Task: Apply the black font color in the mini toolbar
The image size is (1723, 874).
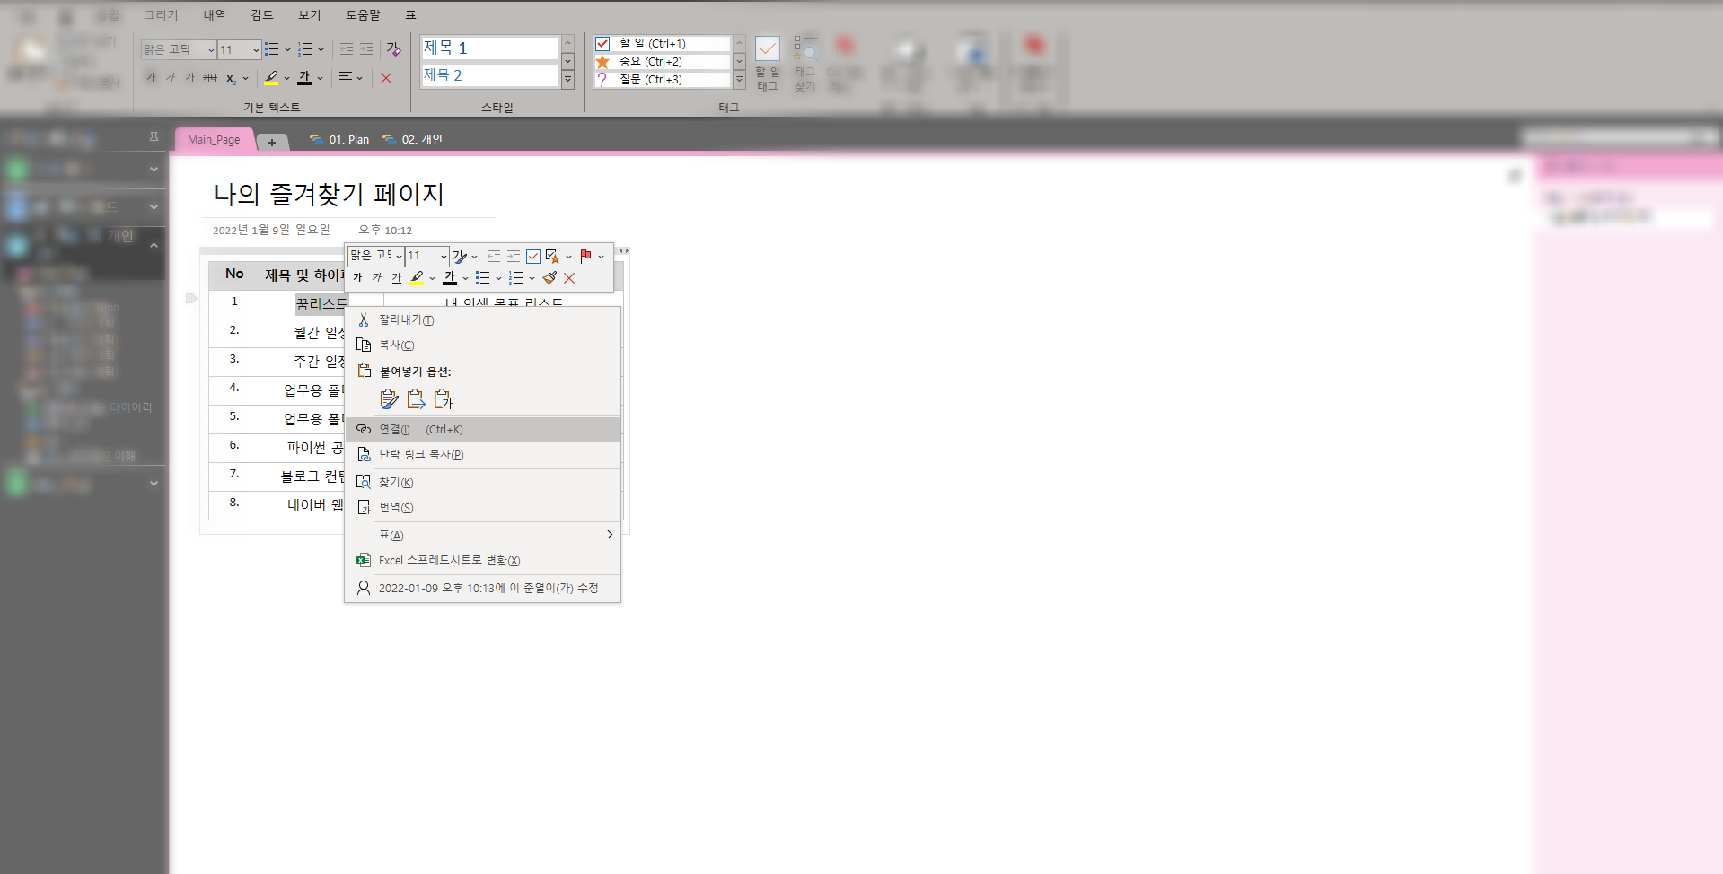Action: tap(450, 278)
